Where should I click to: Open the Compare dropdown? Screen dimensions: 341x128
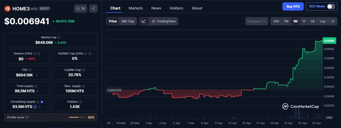click(257, 21)
